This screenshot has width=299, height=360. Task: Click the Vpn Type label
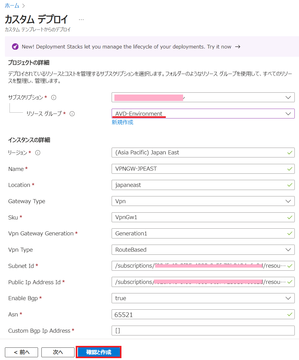[21, 250]
